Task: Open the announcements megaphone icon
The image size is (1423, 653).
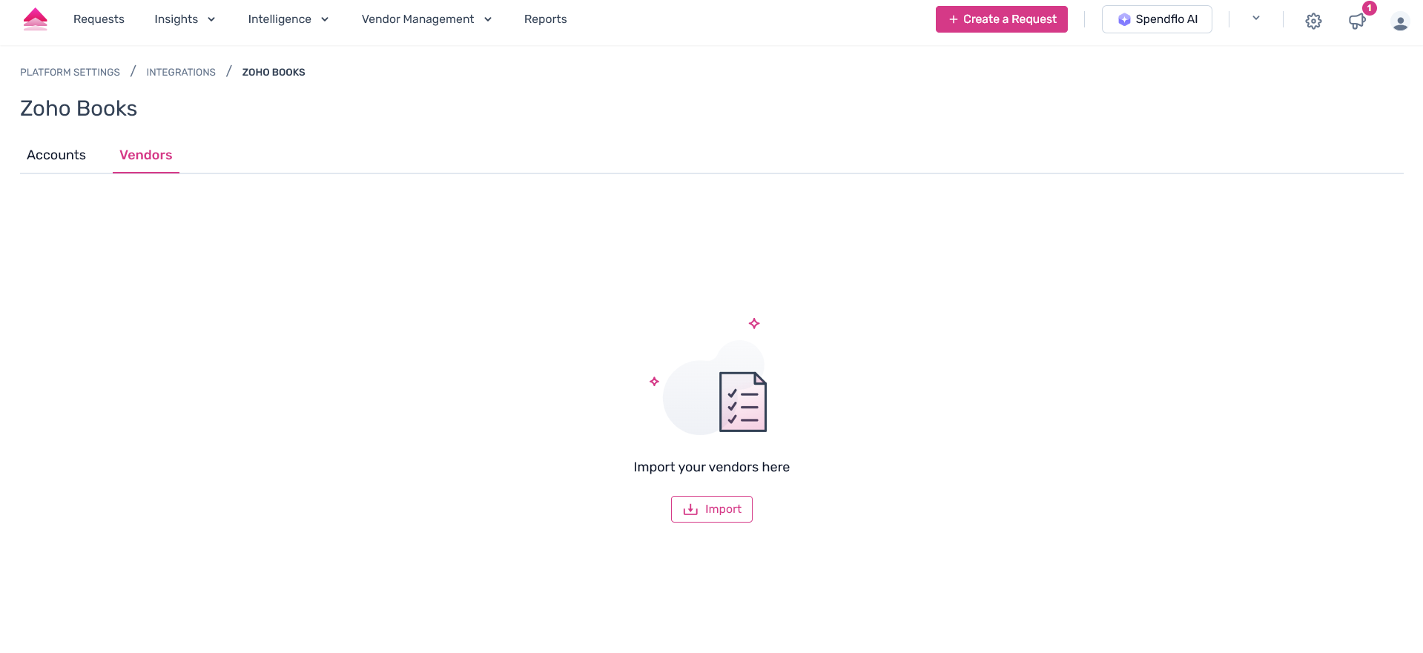Action: point(1357,21)
